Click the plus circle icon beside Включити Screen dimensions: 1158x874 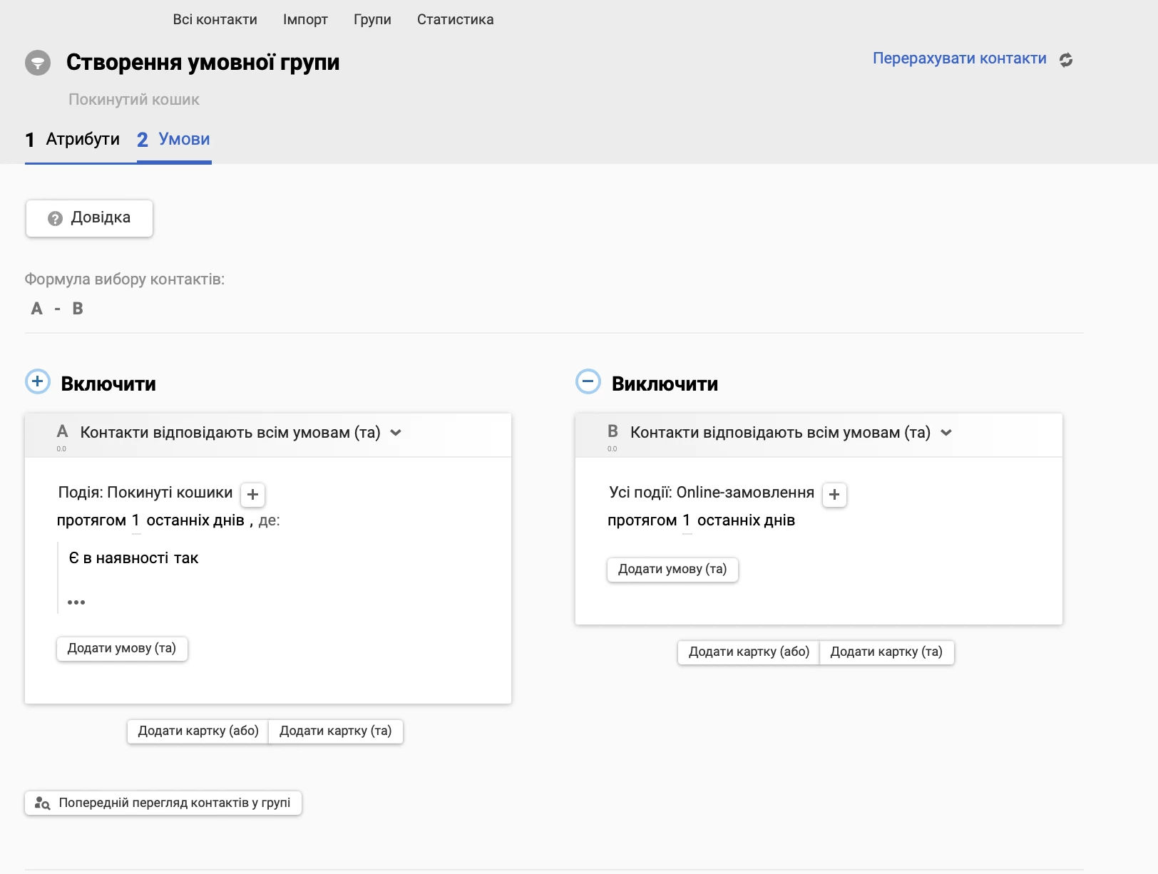point(38,381)
